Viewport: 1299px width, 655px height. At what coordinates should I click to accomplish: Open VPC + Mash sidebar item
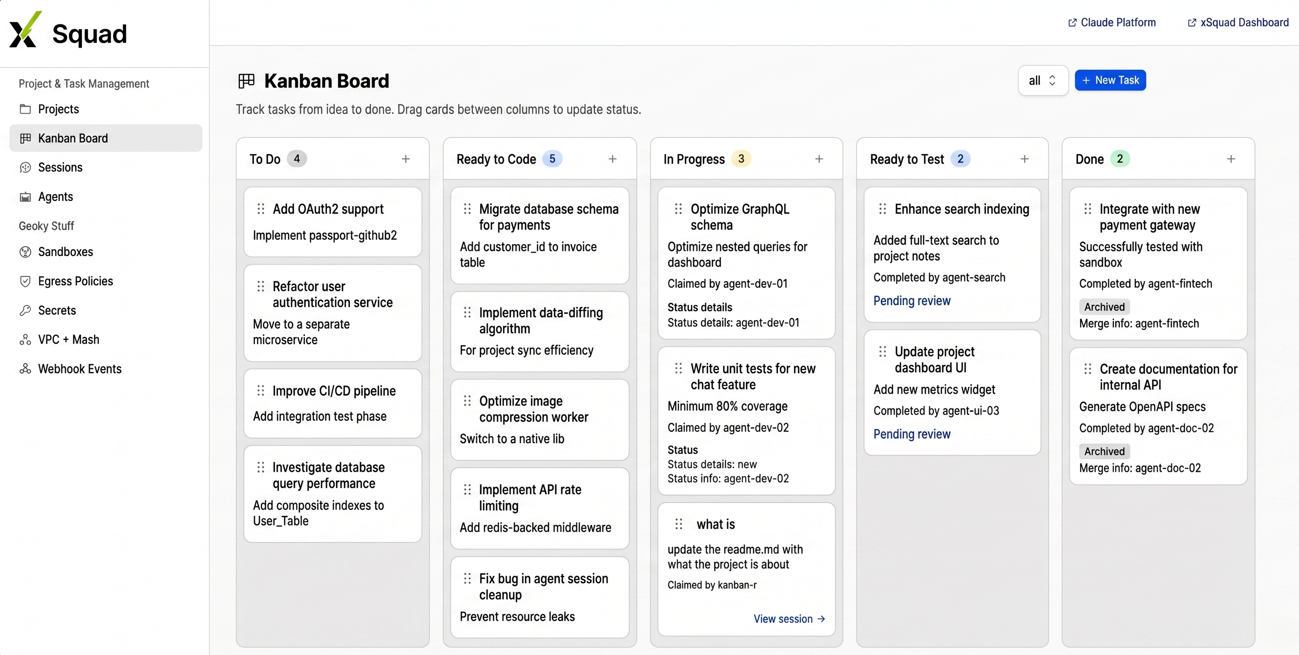(x=106, y=339)
